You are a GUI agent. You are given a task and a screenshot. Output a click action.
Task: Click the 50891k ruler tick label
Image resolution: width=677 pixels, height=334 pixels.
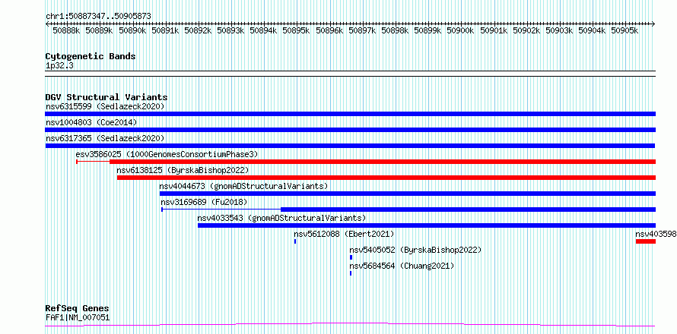coord(165,30)
